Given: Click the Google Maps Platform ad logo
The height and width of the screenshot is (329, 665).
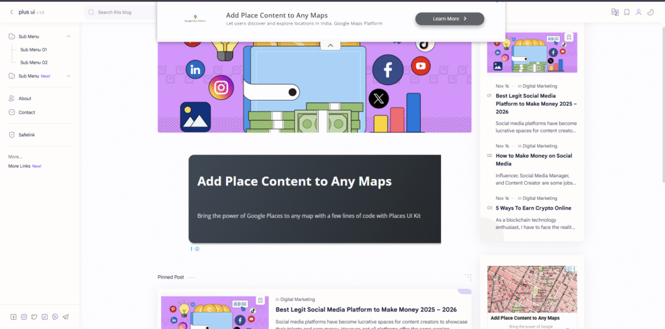Looking at the screenshot, I should [x=195, y=18].
